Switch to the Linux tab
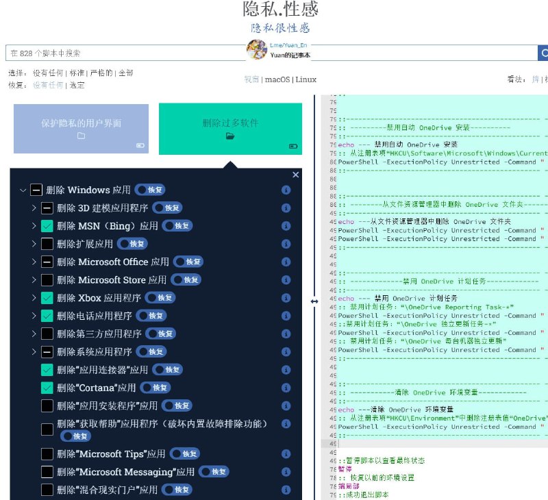Viewport: 548px width, 500px height. click(x=306, y=79)
